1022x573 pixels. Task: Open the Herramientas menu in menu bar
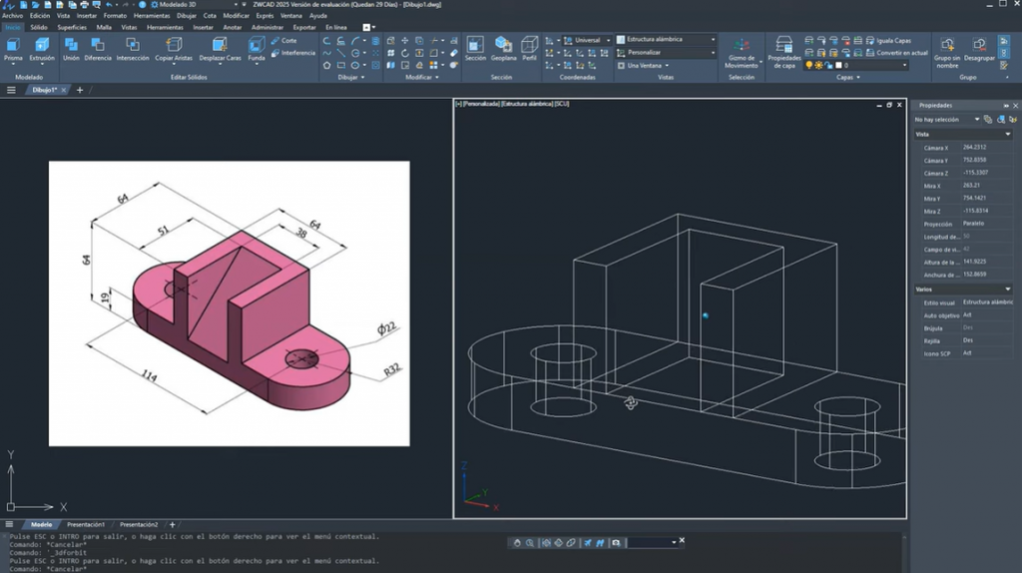coord(151,16)
